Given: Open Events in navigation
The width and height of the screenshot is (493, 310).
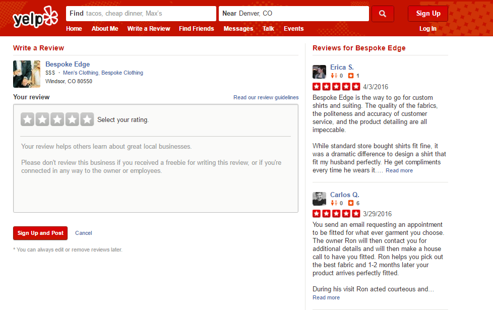Looking at the screenshot, I should point(294,29).
